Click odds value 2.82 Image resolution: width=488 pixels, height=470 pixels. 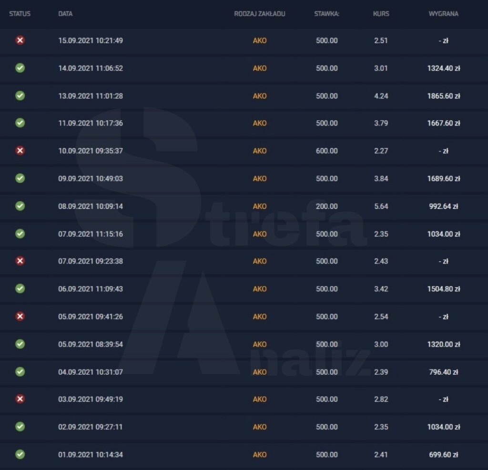click(381, 399)
